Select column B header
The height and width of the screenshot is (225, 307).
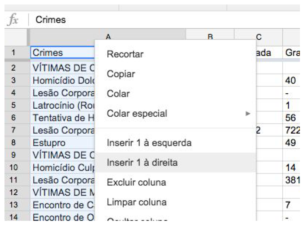(x=210, y=37)
